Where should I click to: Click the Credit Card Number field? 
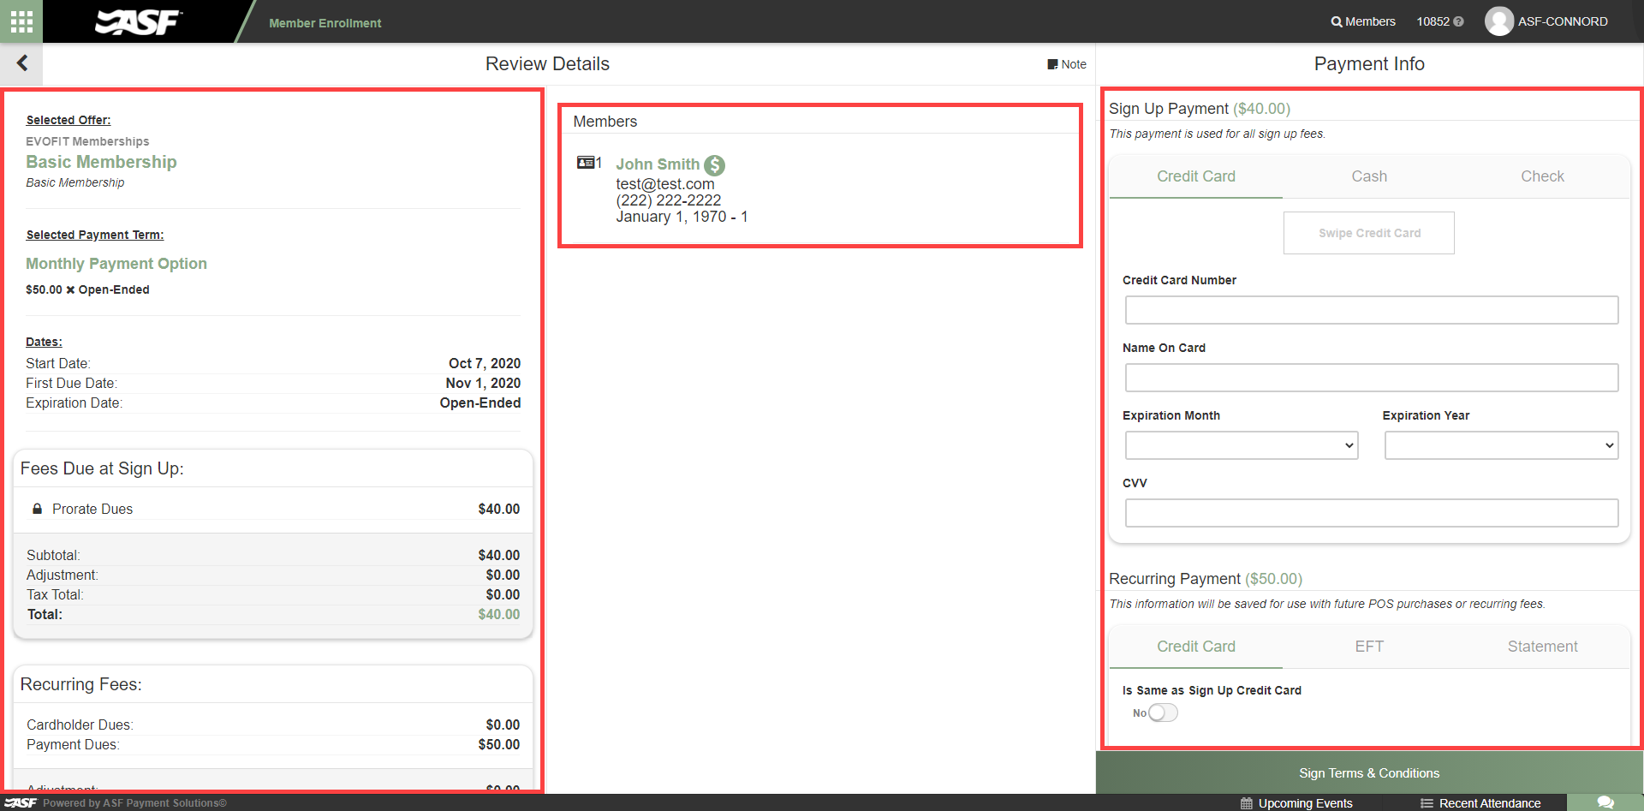click(x=1372, y=310)
